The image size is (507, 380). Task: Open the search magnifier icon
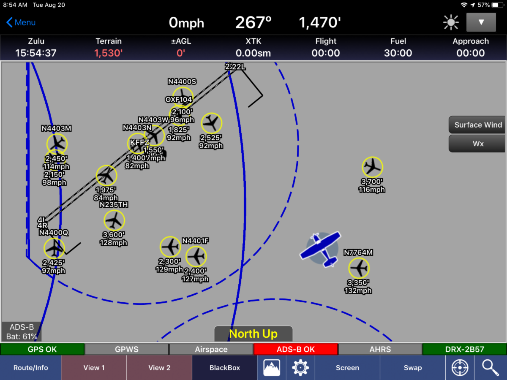491,368
